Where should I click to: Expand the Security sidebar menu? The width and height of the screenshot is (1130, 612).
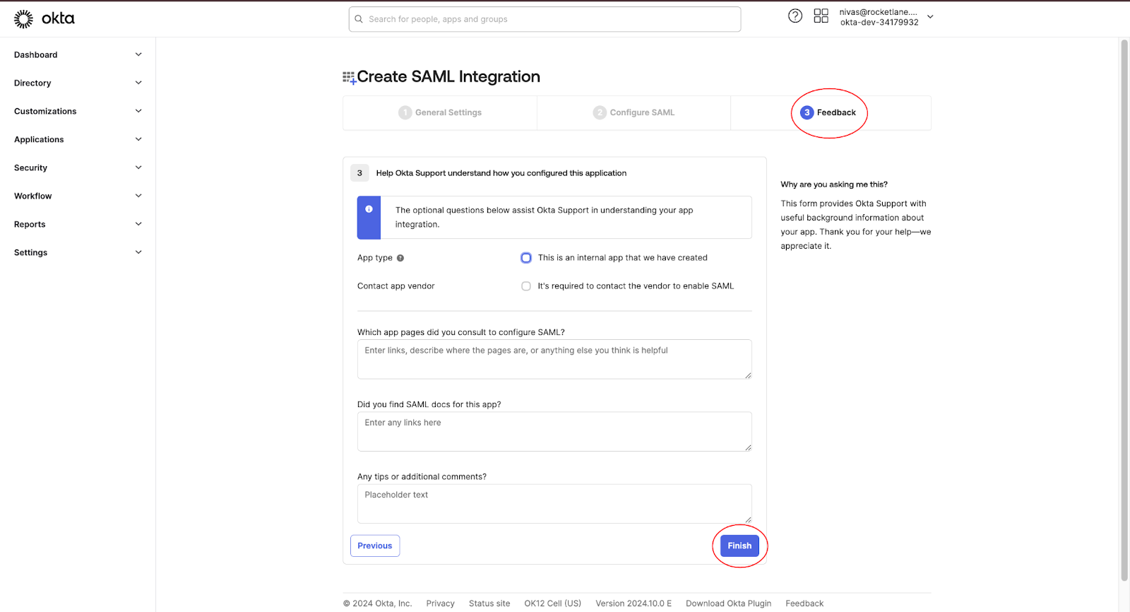point(78,167)
